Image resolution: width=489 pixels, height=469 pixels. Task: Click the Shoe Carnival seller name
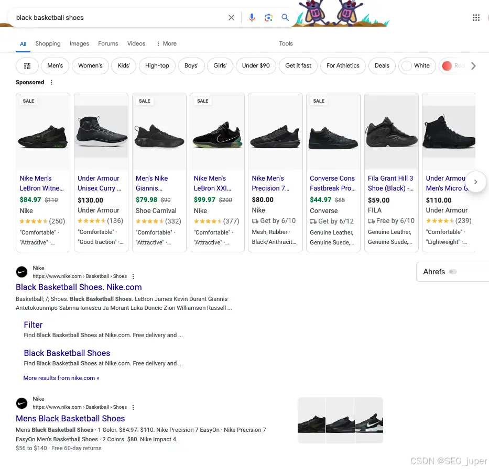(x=156, y=211)
